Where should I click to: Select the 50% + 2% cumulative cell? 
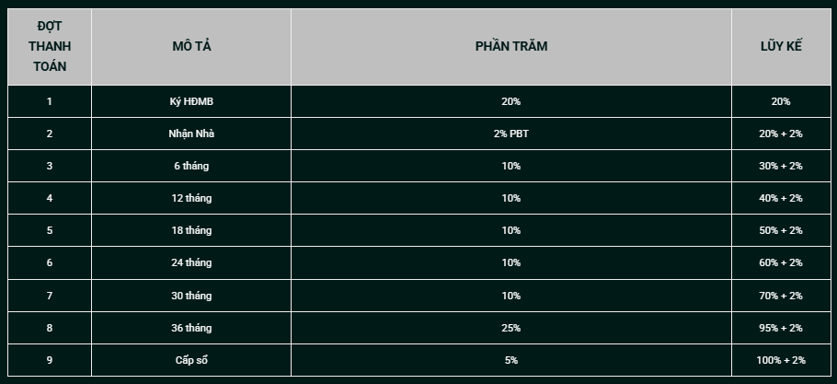pos(781,230)
